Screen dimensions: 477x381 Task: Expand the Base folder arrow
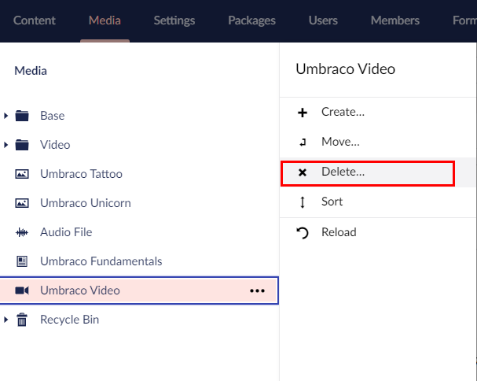tap(6, 116)
